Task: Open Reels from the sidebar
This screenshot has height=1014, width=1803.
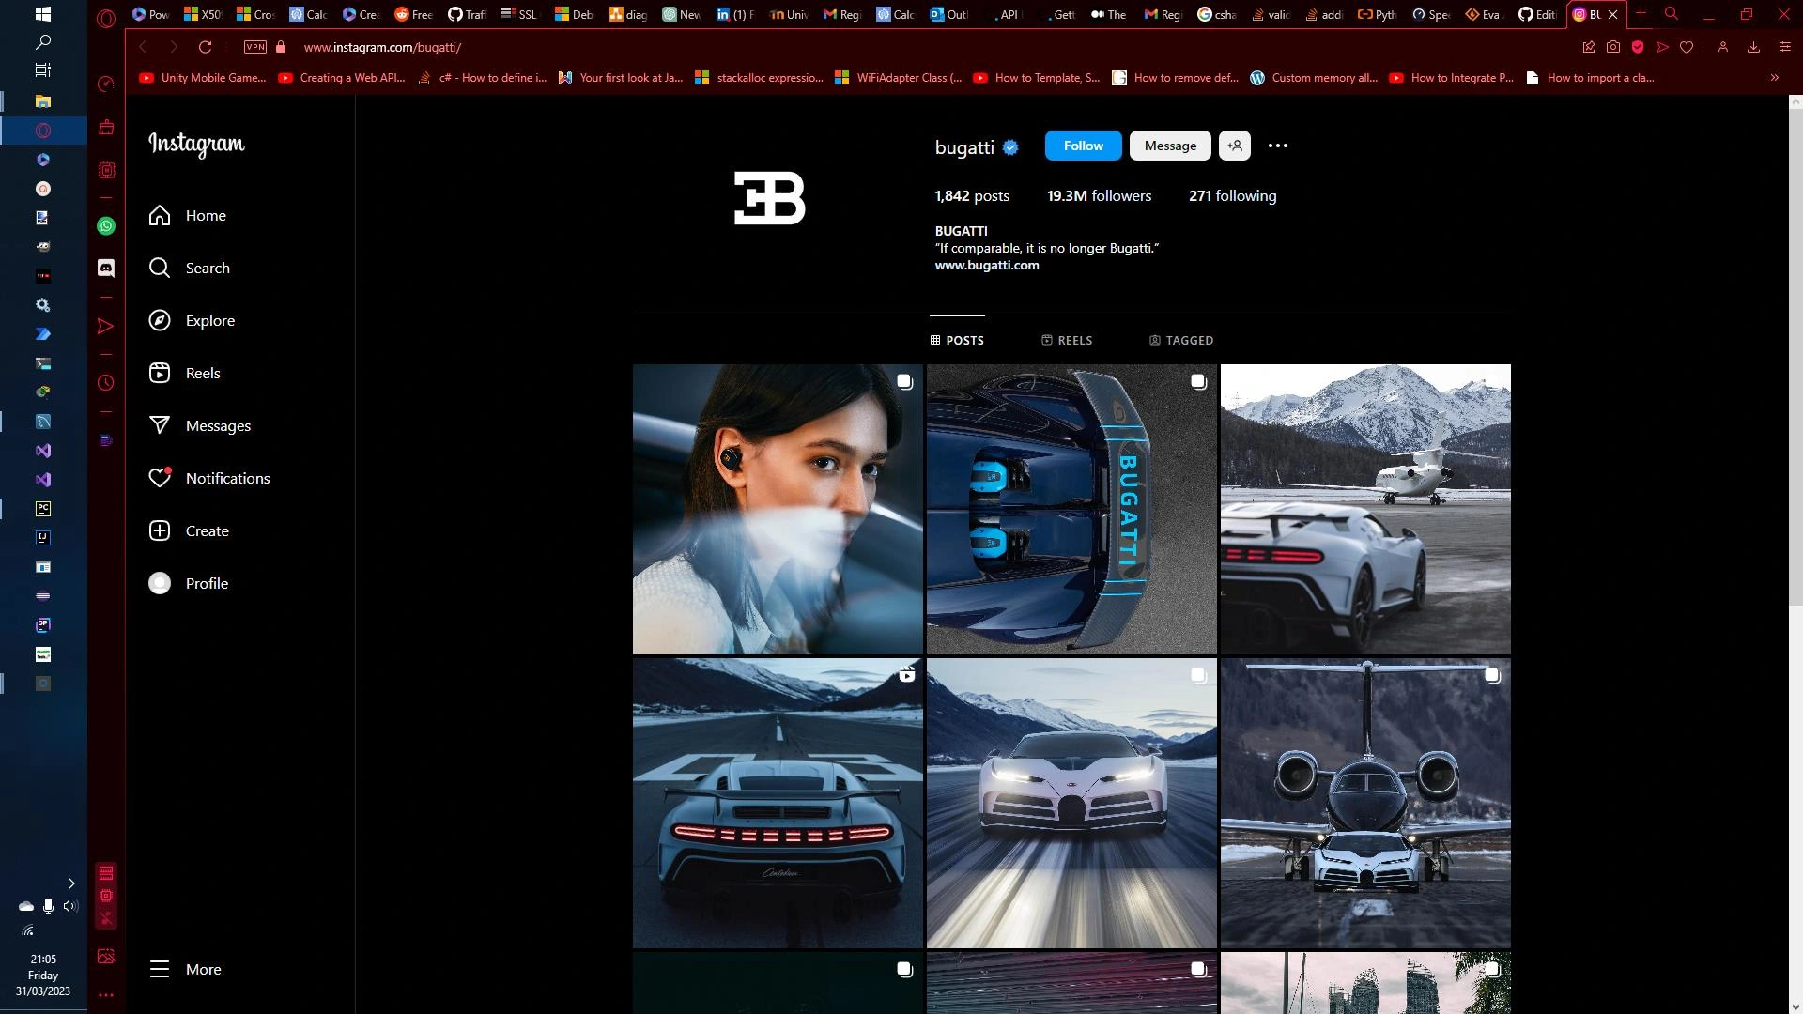Action: [x=185, y=374]
